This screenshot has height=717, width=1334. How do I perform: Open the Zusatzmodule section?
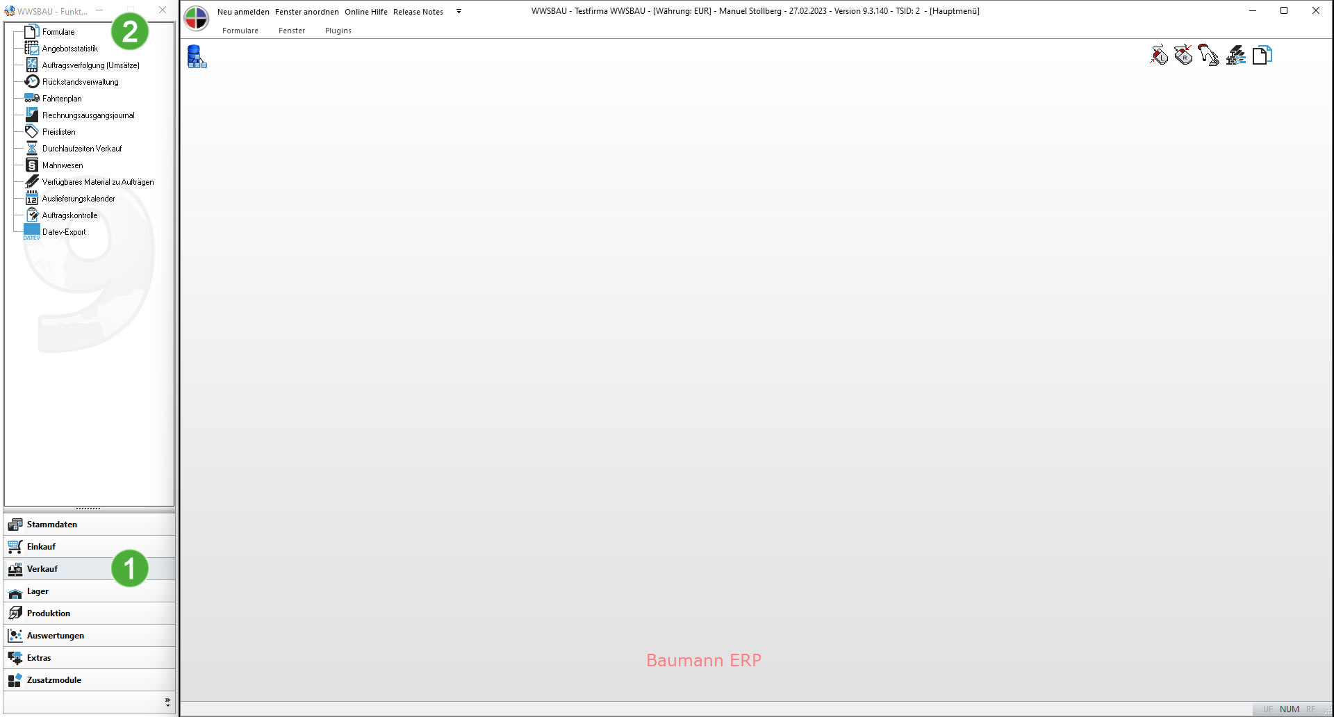(89, 680)
